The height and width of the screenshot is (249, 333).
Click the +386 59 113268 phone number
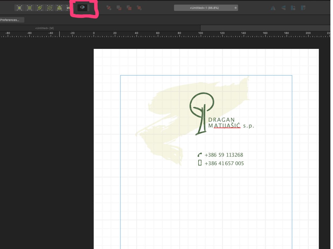224,155
